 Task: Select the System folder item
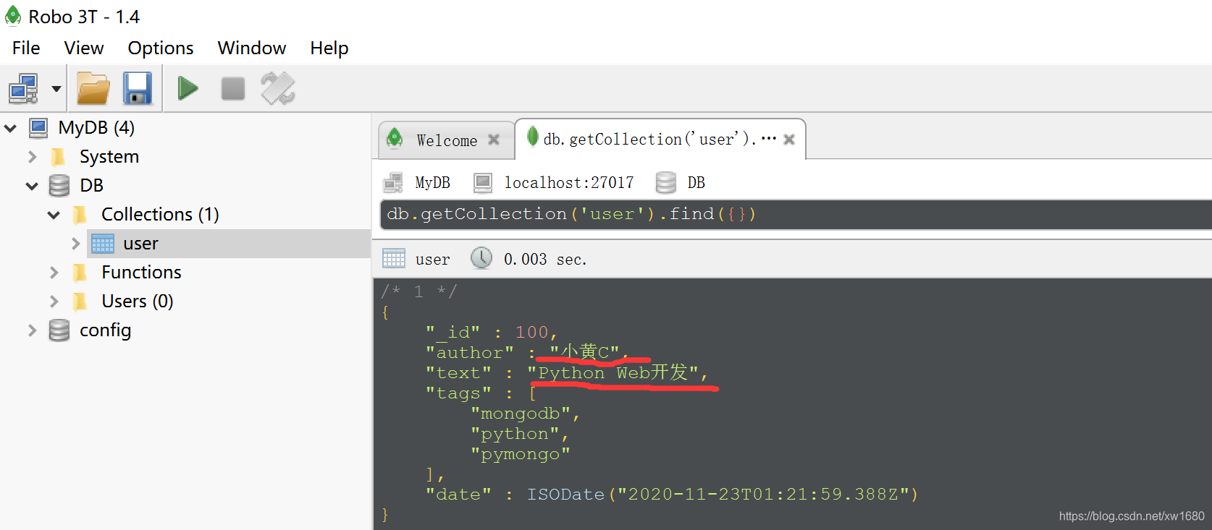tap(109, 157)
